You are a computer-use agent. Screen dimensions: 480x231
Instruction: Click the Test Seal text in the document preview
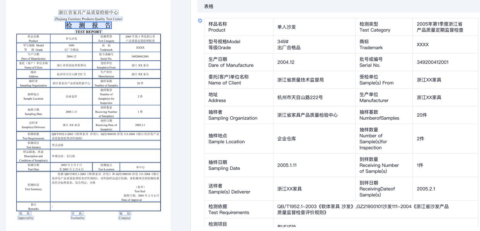pyautogui.click(x=140, y=191)
